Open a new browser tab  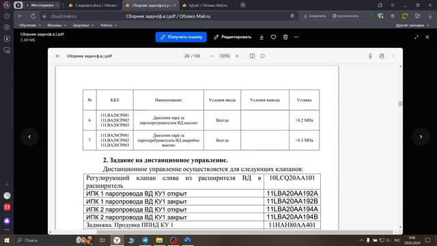243,5
